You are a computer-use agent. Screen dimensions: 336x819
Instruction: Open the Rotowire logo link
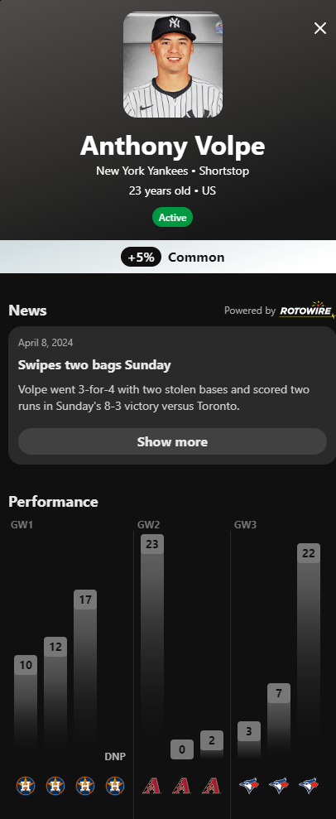tap(306, 310)
